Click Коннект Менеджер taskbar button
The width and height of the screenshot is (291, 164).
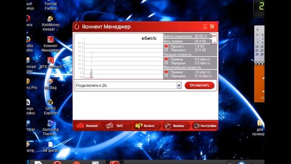(x=115, y=162)
